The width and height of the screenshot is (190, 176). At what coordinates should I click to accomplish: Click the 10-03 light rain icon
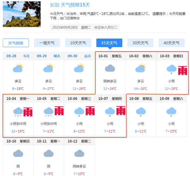pyautogui.click(x=171, y=69)
